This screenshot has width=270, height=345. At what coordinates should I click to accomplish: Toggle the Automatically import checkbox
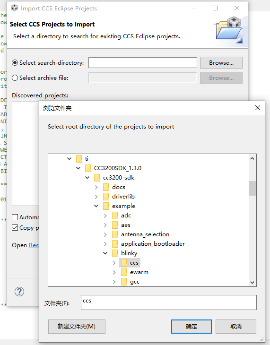[15, 217]
